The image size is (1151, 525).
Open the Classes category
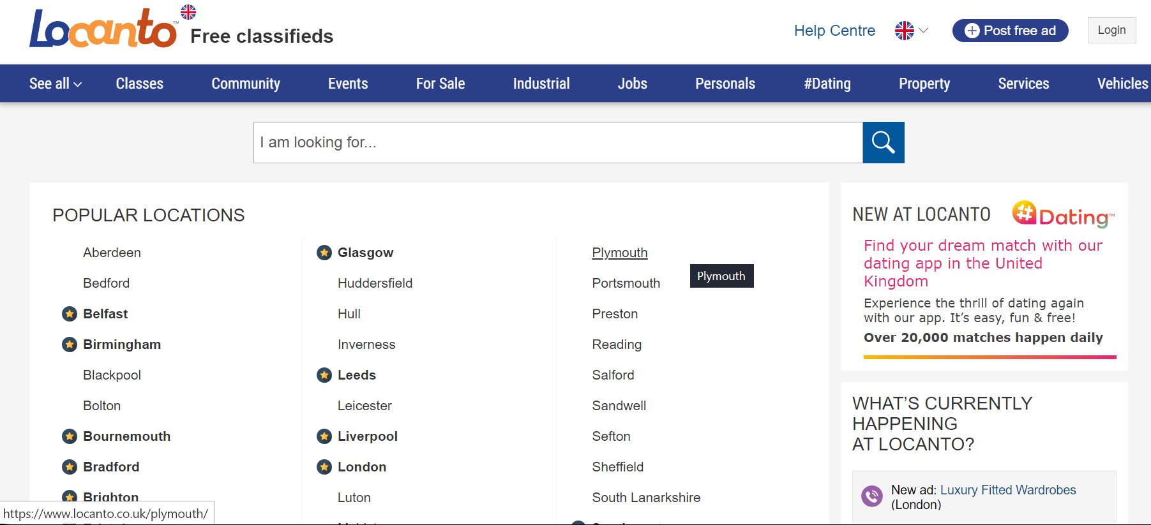point(140,84)
